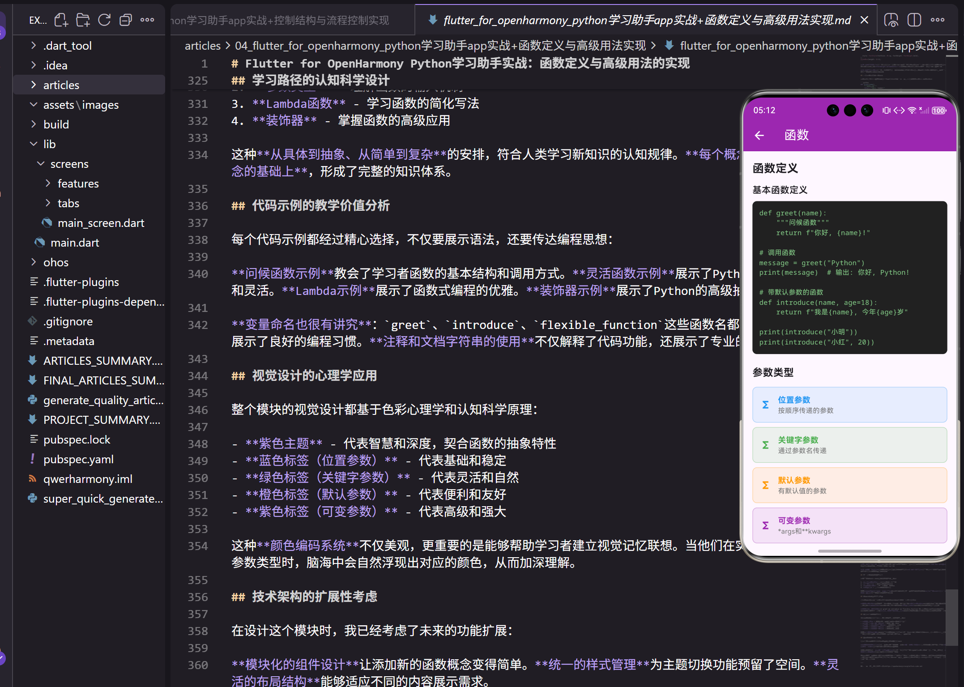Viewport: 964px width, 687px height.
Task: Expand the .dart_tool folder
Action: point(33,45)
